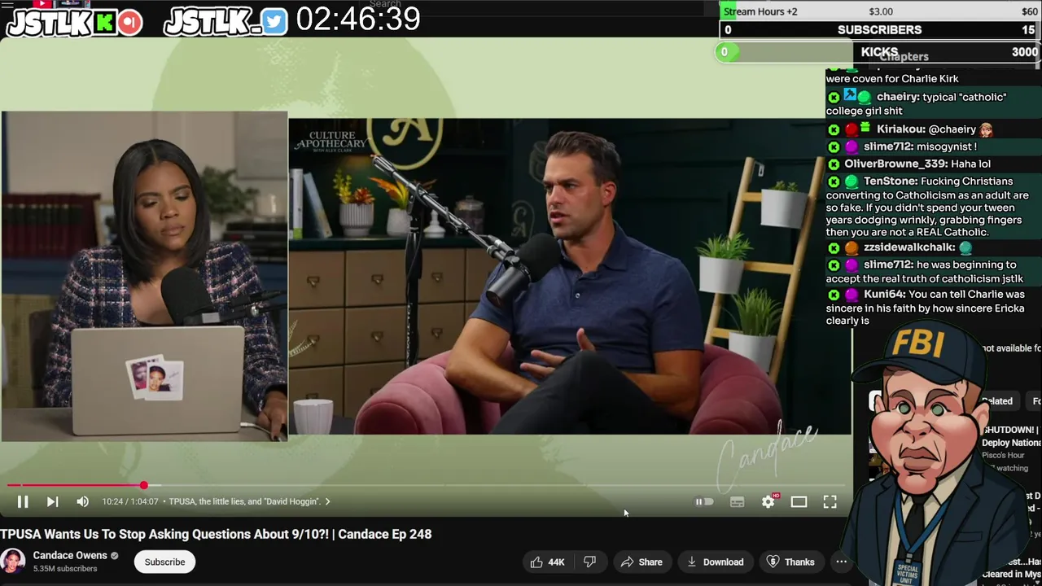Click the SUBSCRIBERS goal bar
1042x586 pixels.
point(880,29)
